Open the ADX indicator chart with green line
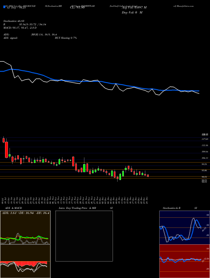Viewport: 210px width, 278px height. (25, 227)
